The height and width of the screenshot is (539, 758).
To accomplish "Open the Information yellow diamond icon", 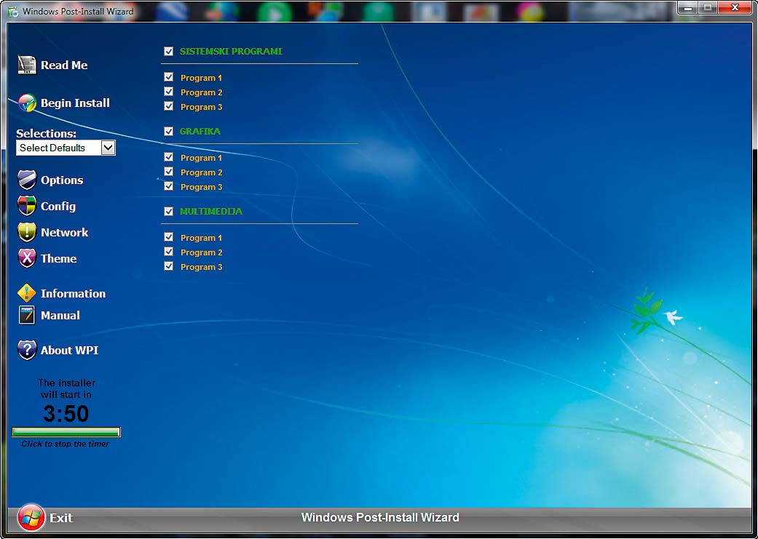I will point(27,293).
